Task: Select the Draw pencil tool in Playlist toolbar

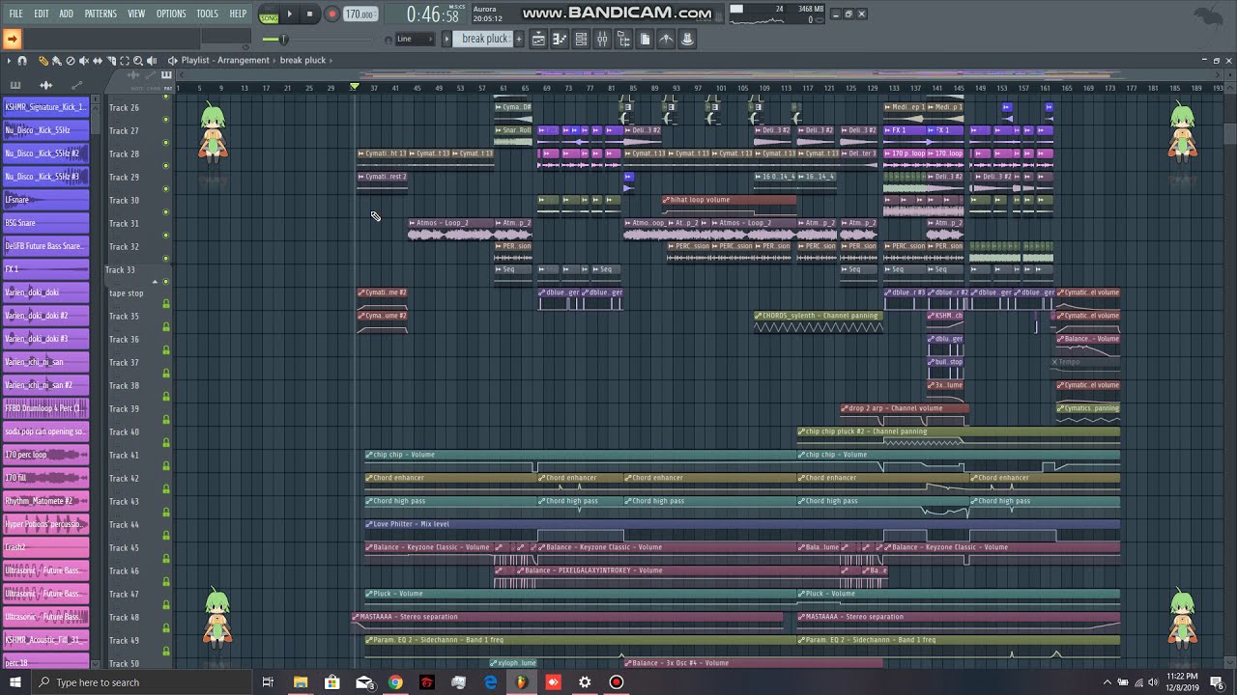Action: [43, 60]
